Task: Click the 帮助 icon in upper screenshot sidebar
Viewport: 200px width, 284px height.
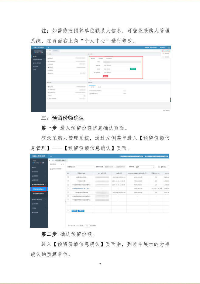Action: tap(33, 70)
